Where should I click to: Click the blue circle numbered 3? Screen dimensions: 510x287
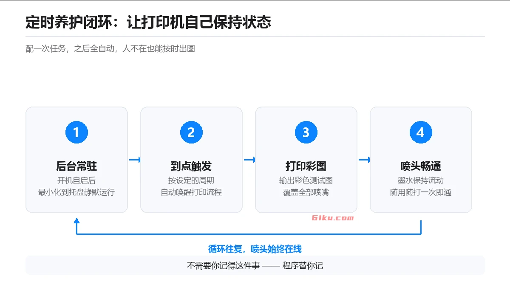[x=306, y=132]
